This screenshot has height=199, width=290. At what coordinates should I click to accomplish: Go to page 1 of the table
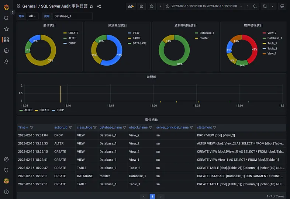click(152, 196)
